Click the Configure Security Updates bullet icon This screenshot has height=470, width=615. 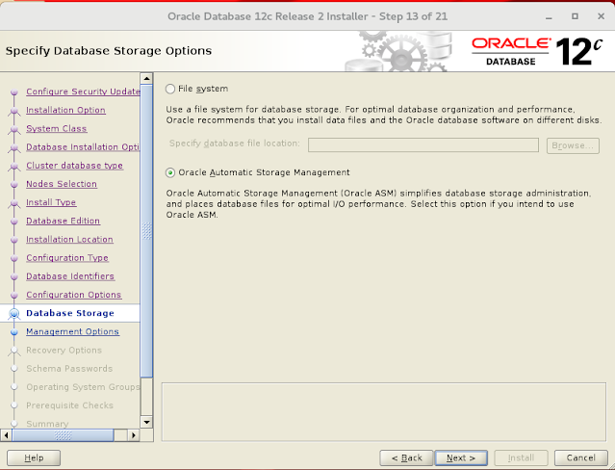click(14, 91)
